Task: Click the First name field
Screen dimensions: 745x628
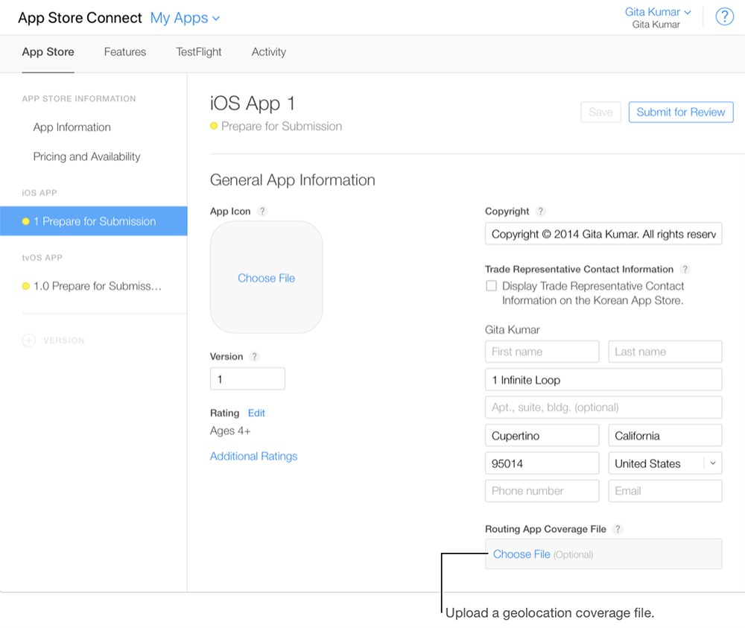Action: pos(542,352)
